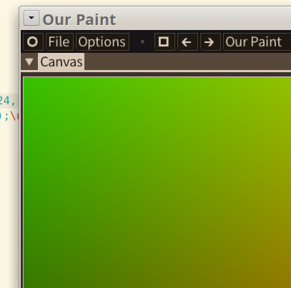Go forward with the right arrow icon
The height and width of the screenshot is (288, 291).
pyautogui.click(x=210, y=42)
